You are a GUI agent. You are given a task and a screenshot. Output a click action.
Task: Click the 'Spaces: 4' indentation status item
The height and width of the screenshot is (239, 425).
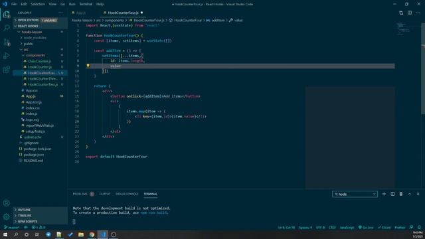point(305,227)
